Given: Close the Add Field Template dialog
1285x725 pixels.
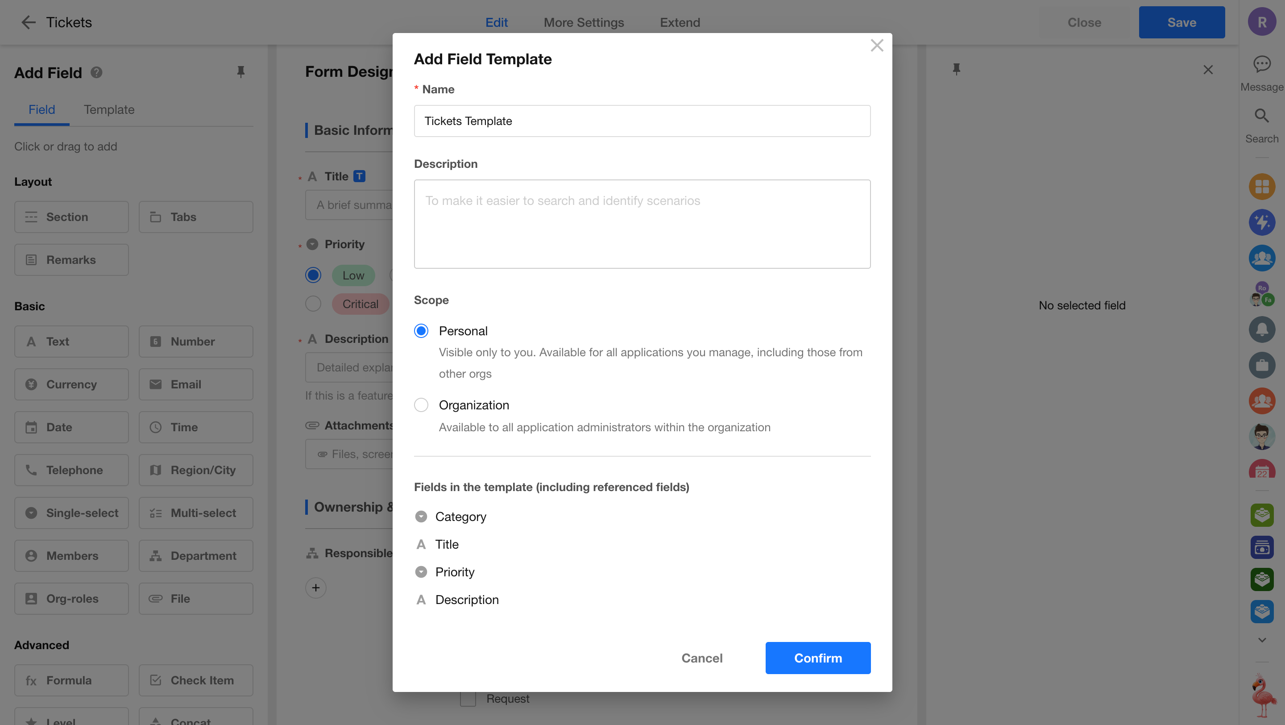Looking at the screenshot, I should (876, 46).
